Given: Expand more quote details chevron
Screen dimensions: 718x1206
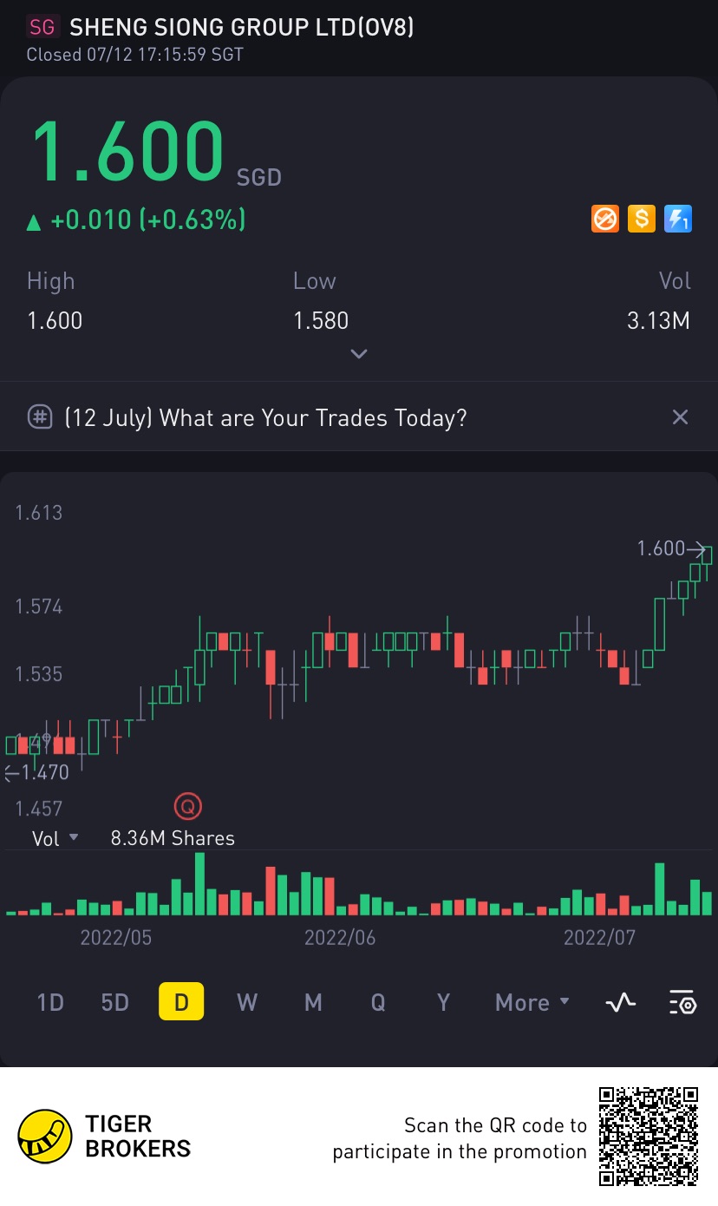Looking at the screenshot, I should (x=359, y=354).
